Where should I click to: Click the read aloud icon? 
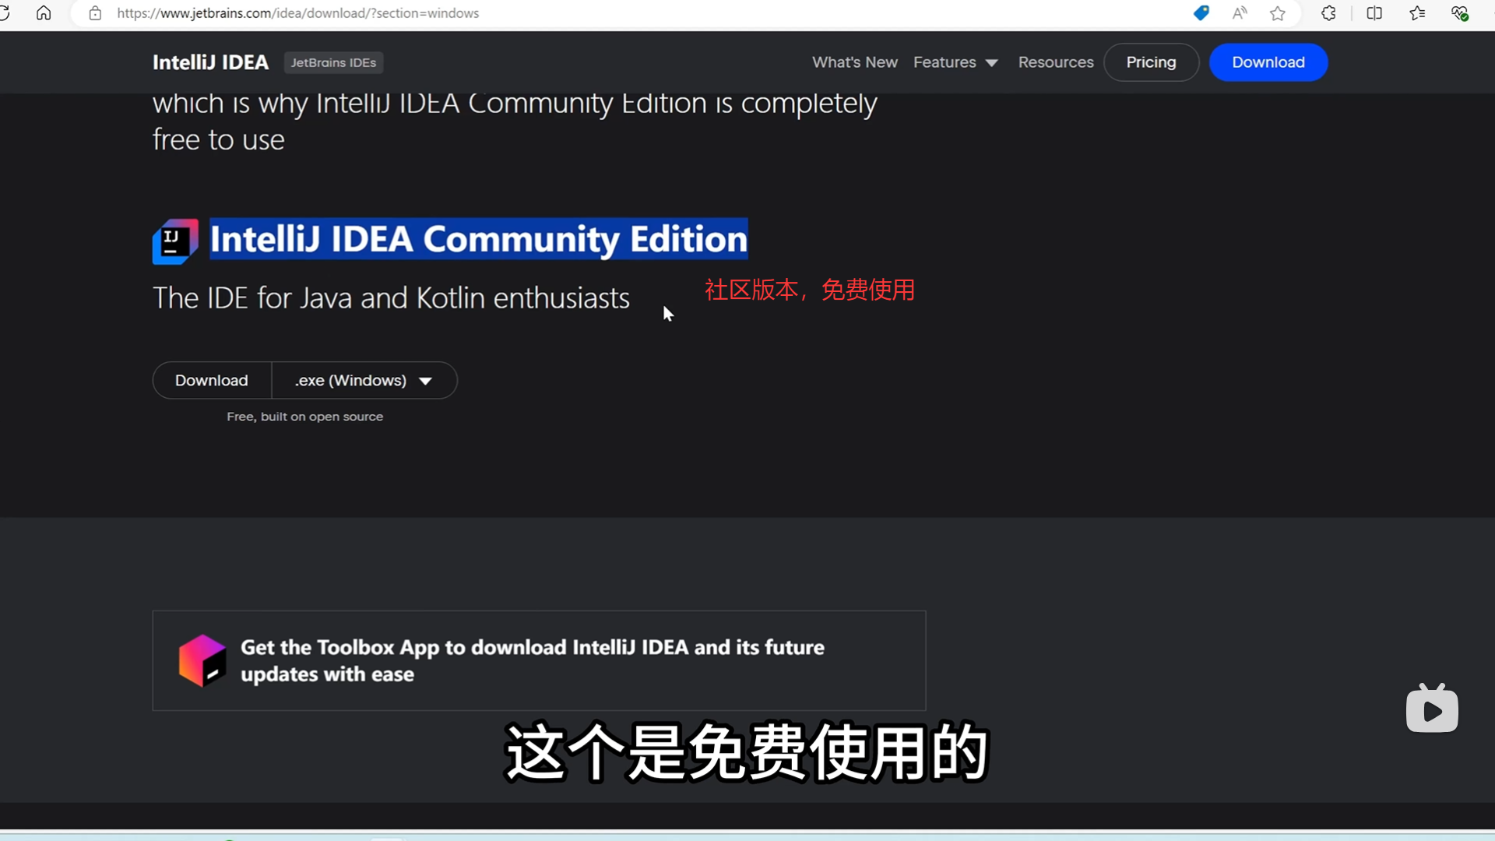click(1240, 13)
